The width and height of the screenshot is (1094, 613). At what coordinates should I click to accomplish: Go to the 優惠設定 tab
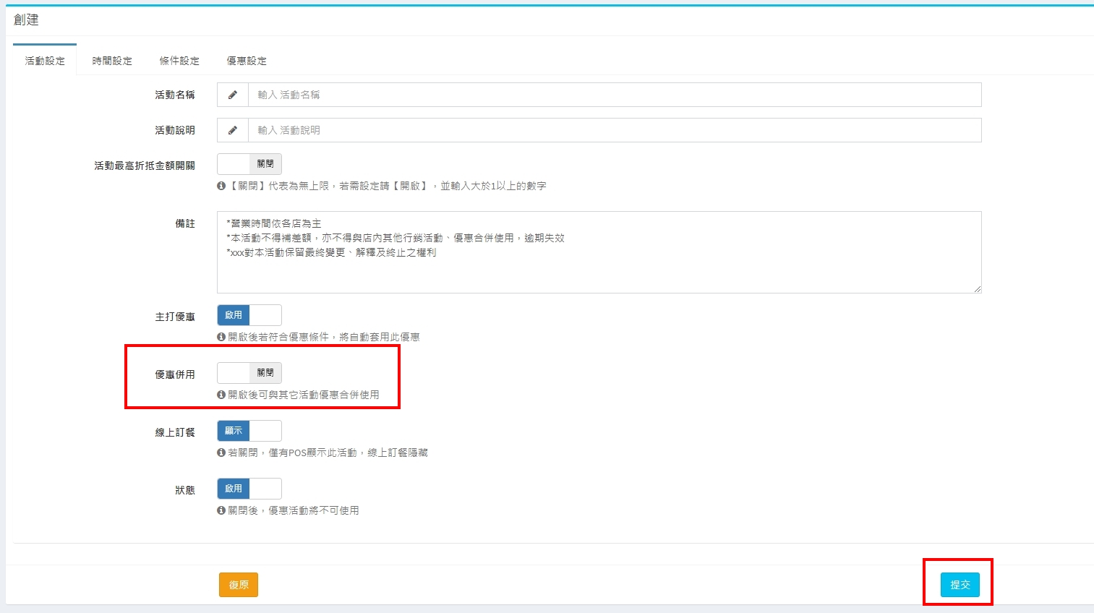pyautogui.click(x=247, y=61)
